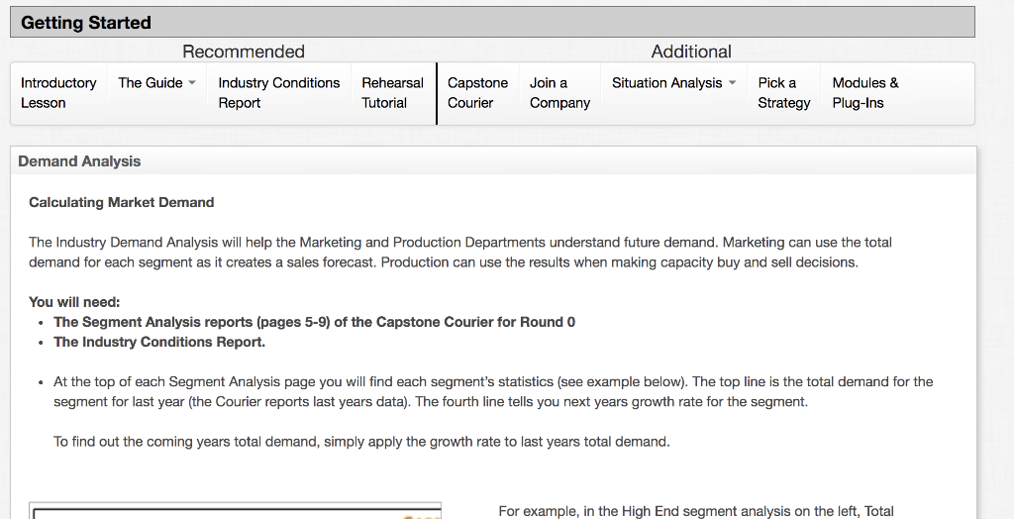
Task: Open the Capstone Courier tab
Action: tap(478, 93)
